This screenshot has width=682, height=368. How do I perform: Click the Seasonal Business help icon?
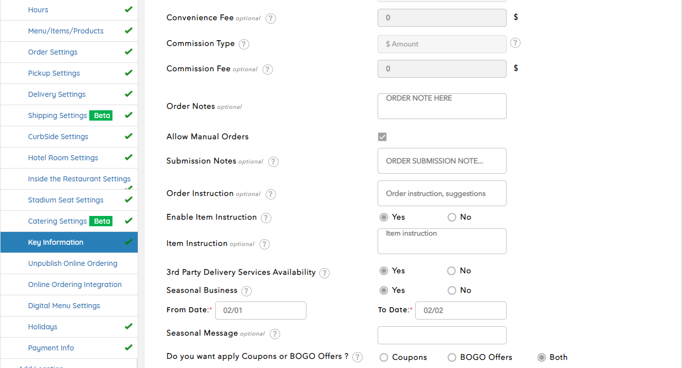pyautogui.click(x=247, y=291)
